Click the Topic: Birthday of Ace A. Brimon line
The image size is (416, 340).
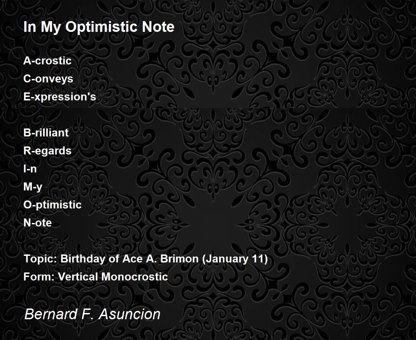(x=146, y=259)
